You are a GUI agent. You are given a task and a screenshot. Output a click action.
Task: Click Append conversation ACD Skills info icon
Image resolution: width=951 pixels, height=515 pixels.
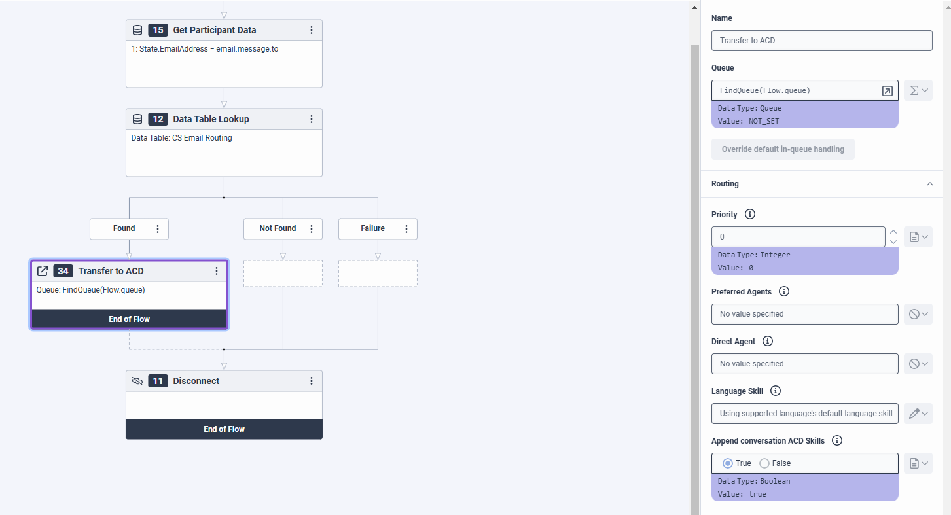(x=836, y=441)
